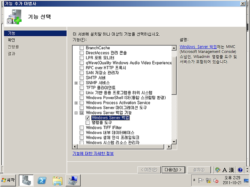Viewport: 250px width, 187px height.
Task: Click the wizard header server icon
Action: click(14, 17)
